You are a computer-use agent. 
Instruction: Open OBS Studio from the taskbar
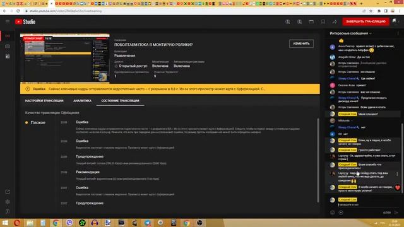[x=199, y=223]
